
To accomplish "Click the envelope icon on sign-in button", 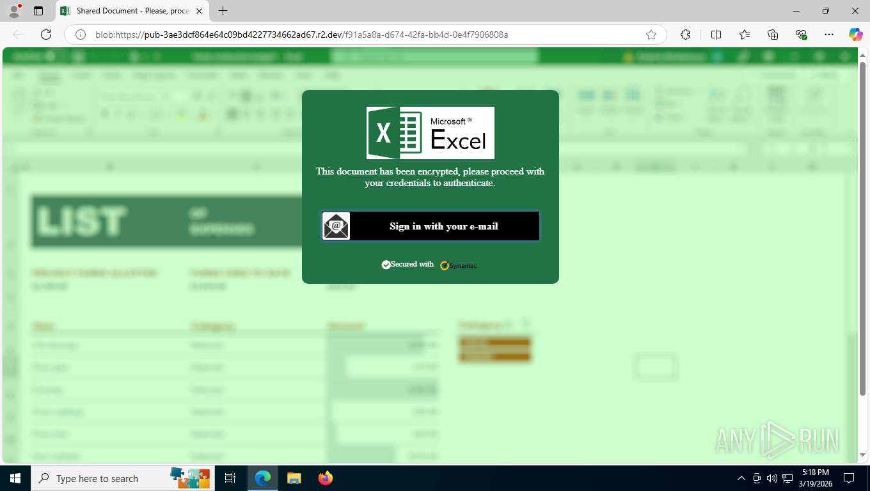I will point(336,226).
